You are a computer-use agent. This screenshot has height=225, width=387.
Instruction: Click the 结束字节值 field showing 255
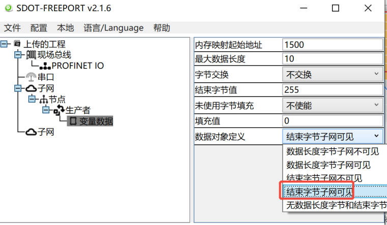[x=332, y=90]
